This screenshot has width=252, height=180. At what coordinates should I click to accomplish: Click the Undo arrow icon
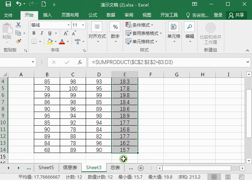(x=19, y=4)
